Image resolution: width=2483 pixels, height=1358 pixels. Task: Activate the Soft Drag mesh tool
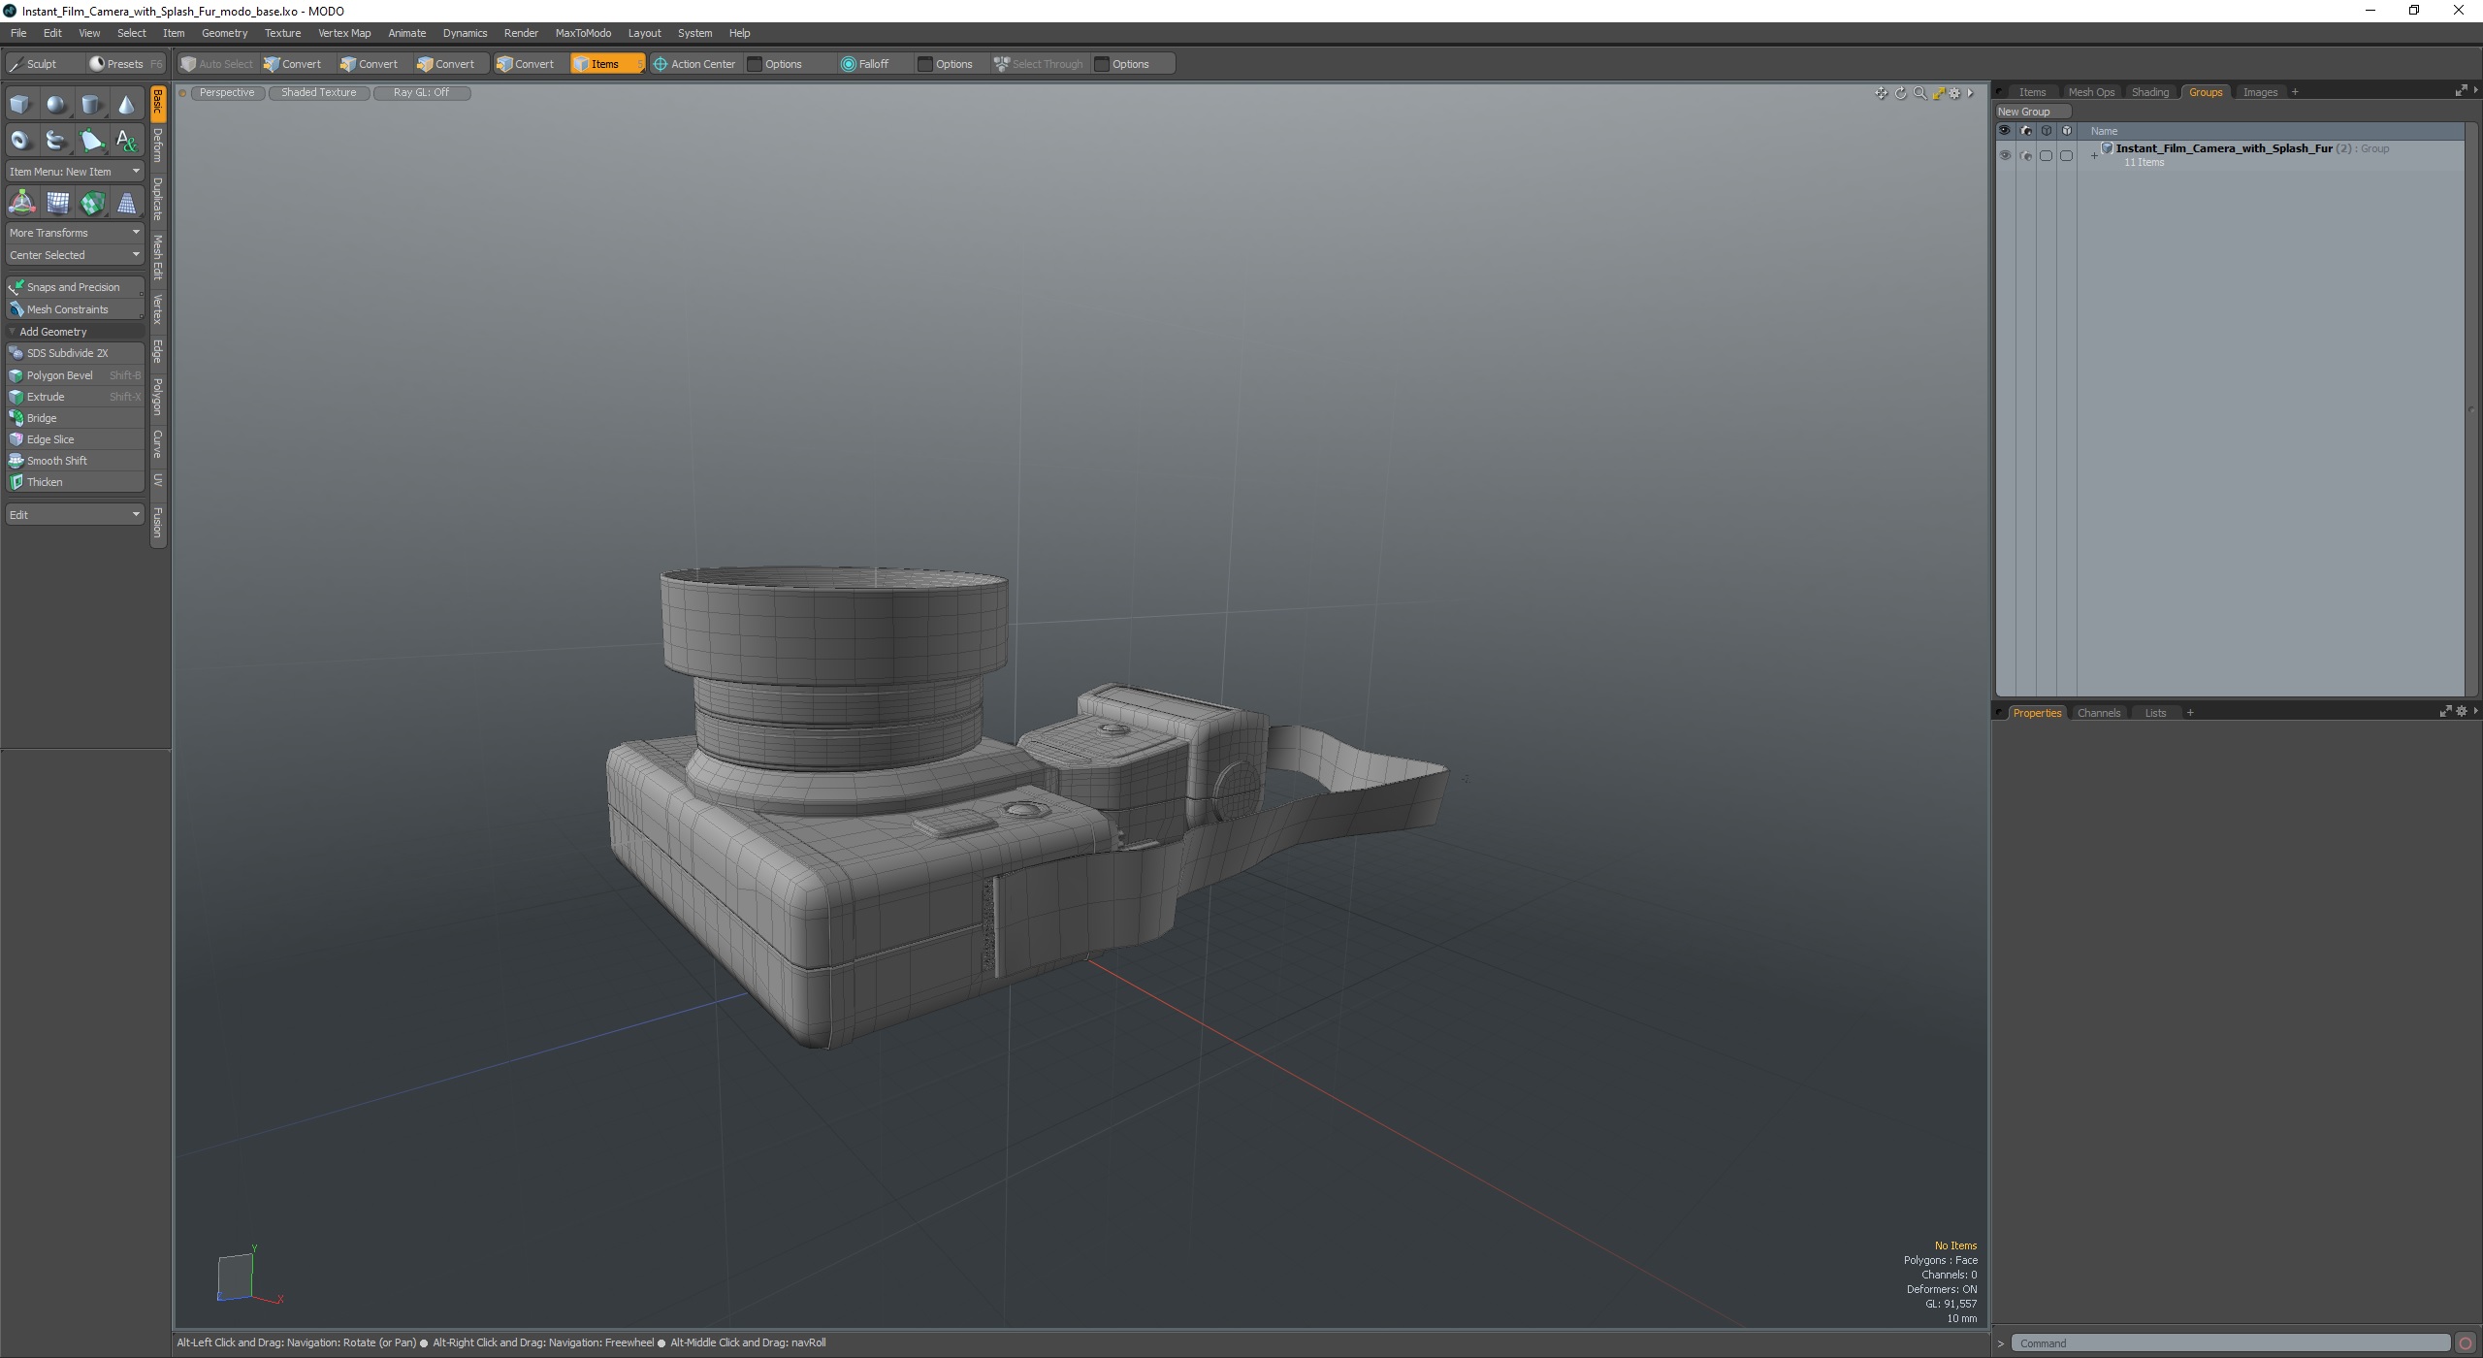57,203
